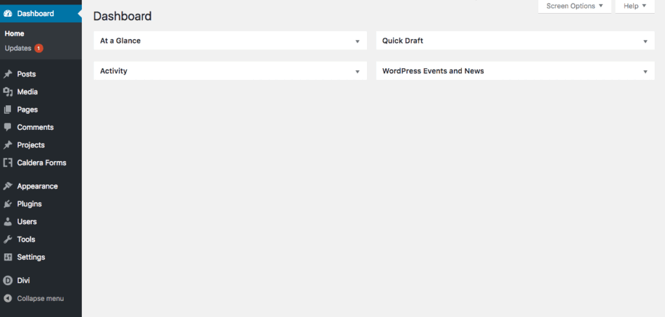Open the Help dropdown tab
The image size is (665, 317).
tap(635, 6)
